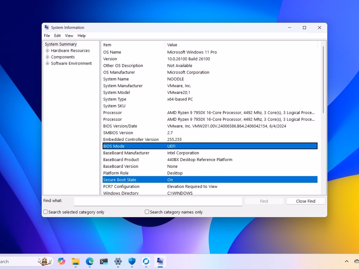The height and width of the screenshot is (269, 359).
Task: Select BaseBoard Product row
Action: [210, 160]
